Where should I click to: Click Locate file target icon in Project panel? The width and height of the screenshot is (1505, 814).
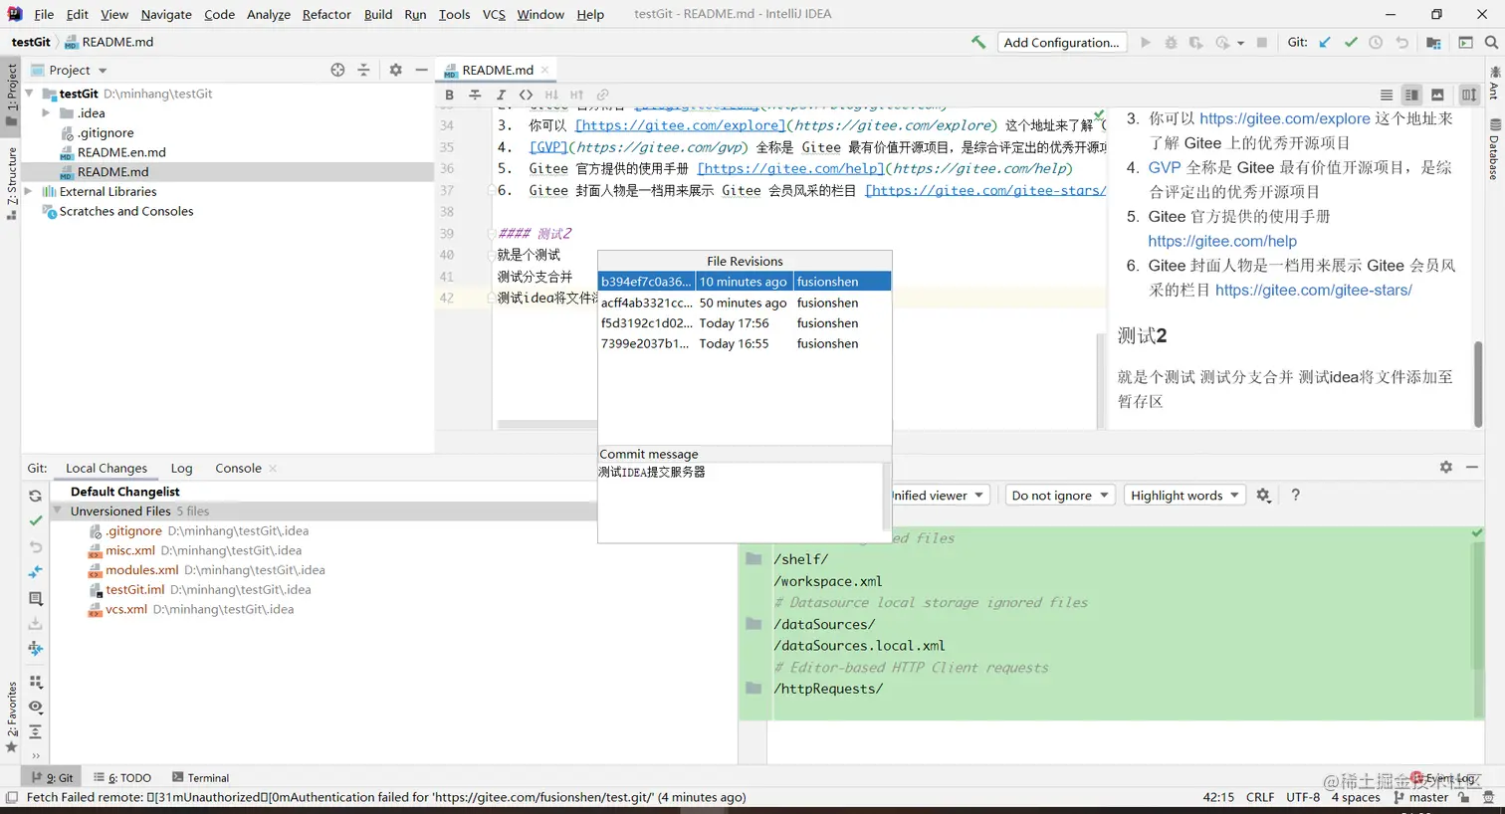[337, 70]
